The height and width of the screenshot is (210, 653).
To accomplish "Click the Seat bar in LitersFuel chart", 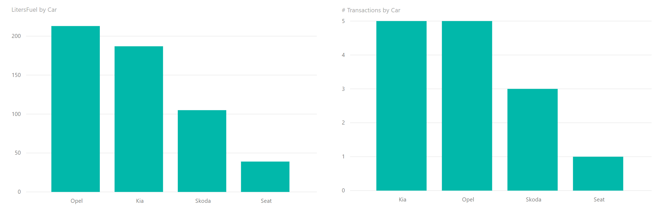I will [265, 176].
